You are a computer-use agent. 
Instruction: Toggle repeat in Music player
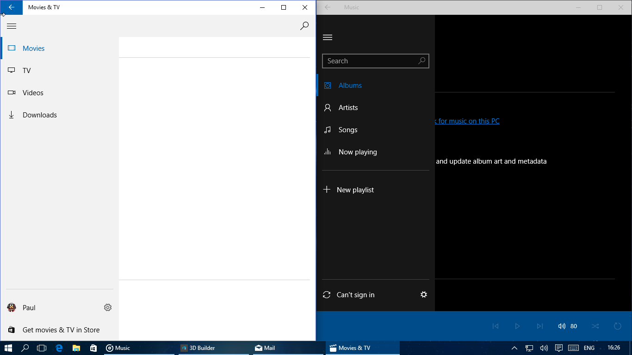[x=618, y=326]
